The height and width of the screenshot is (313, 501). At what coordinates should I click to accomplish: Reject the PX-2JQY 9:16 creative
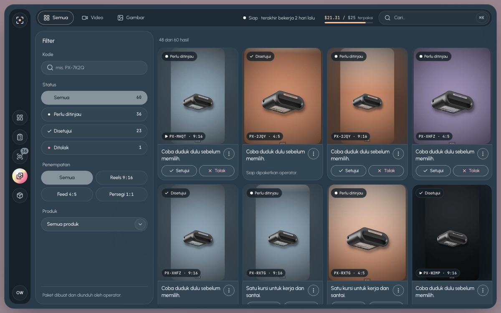tap(386, 171)
